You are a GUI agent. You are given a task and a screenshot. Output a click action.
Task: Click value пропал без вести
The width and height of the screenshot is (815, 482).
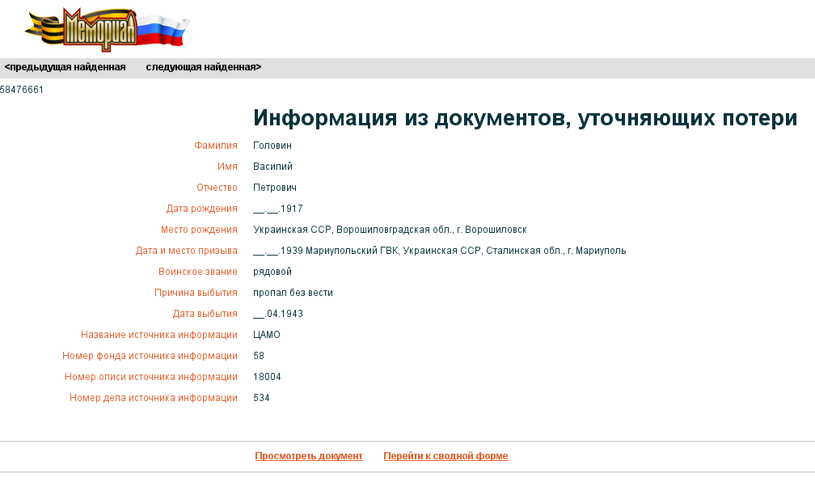pos(293,293)
